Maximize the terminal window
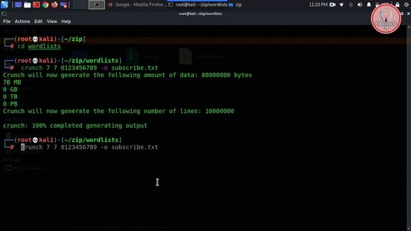Screen dimensions: 411x231 pyautogui.click(x=402, y=13)
